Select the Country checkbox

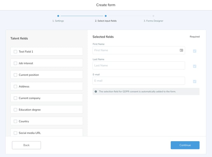tap(15, 121)
